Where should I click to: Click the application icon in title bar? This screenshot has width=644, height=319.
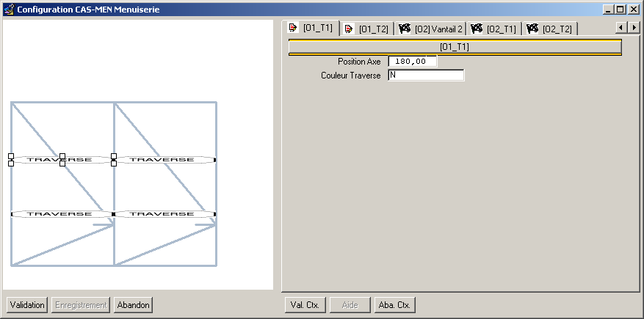(x=9, y=10)
